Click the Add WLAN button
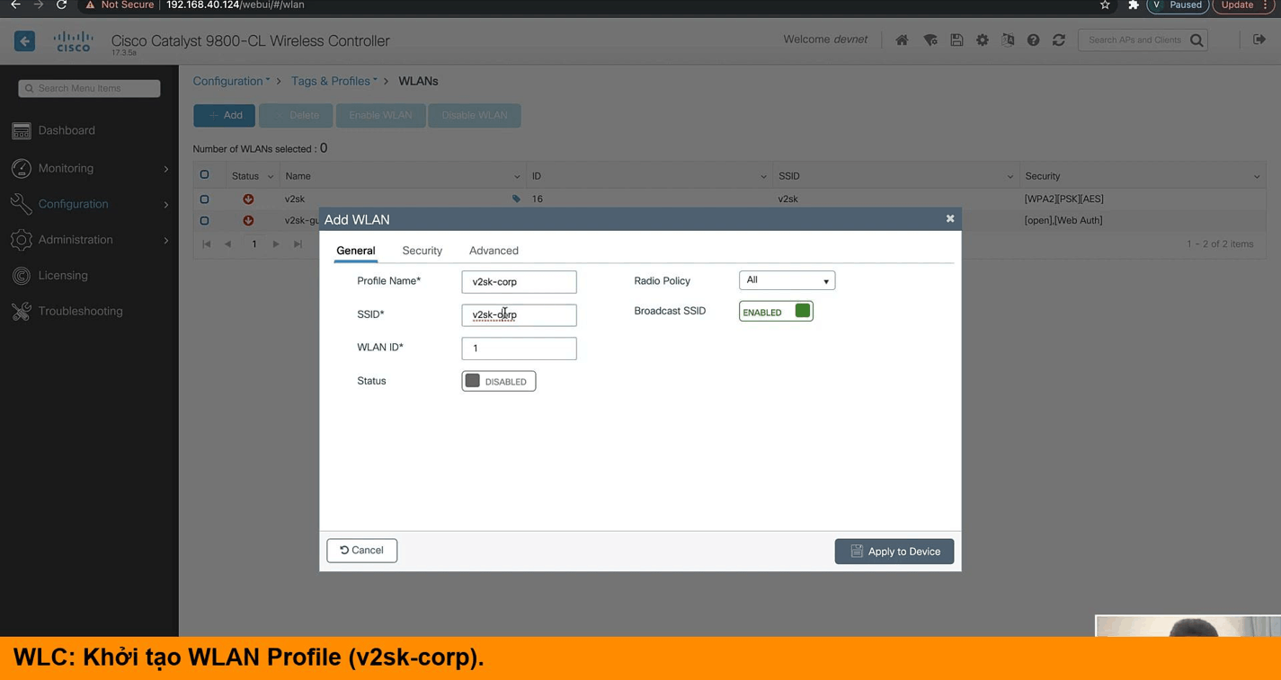 tap(225, 115)
